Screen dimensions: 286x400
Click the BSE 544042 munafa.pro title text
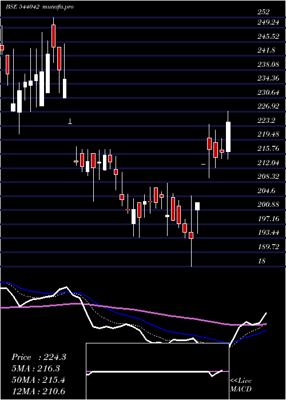pos(40,7)
